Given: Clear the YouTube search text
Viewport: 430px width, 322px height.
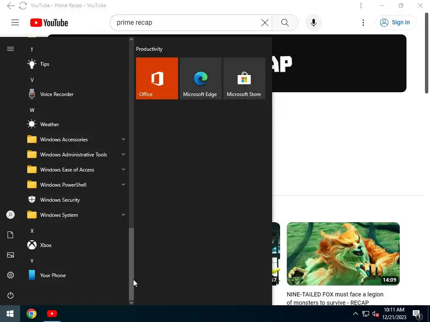Looking at the screenshot, I should coord(265,23).
